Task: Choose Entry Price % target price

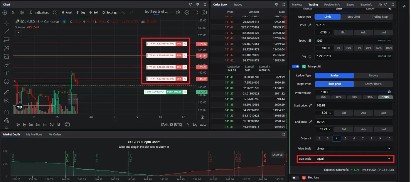Action: click(373, 84)
